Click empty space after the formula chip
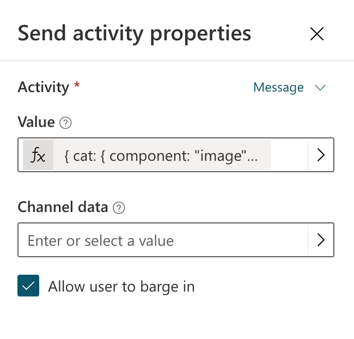Image resolution: width=354 pixels, height=339 pixels. (x=289, y=155)
